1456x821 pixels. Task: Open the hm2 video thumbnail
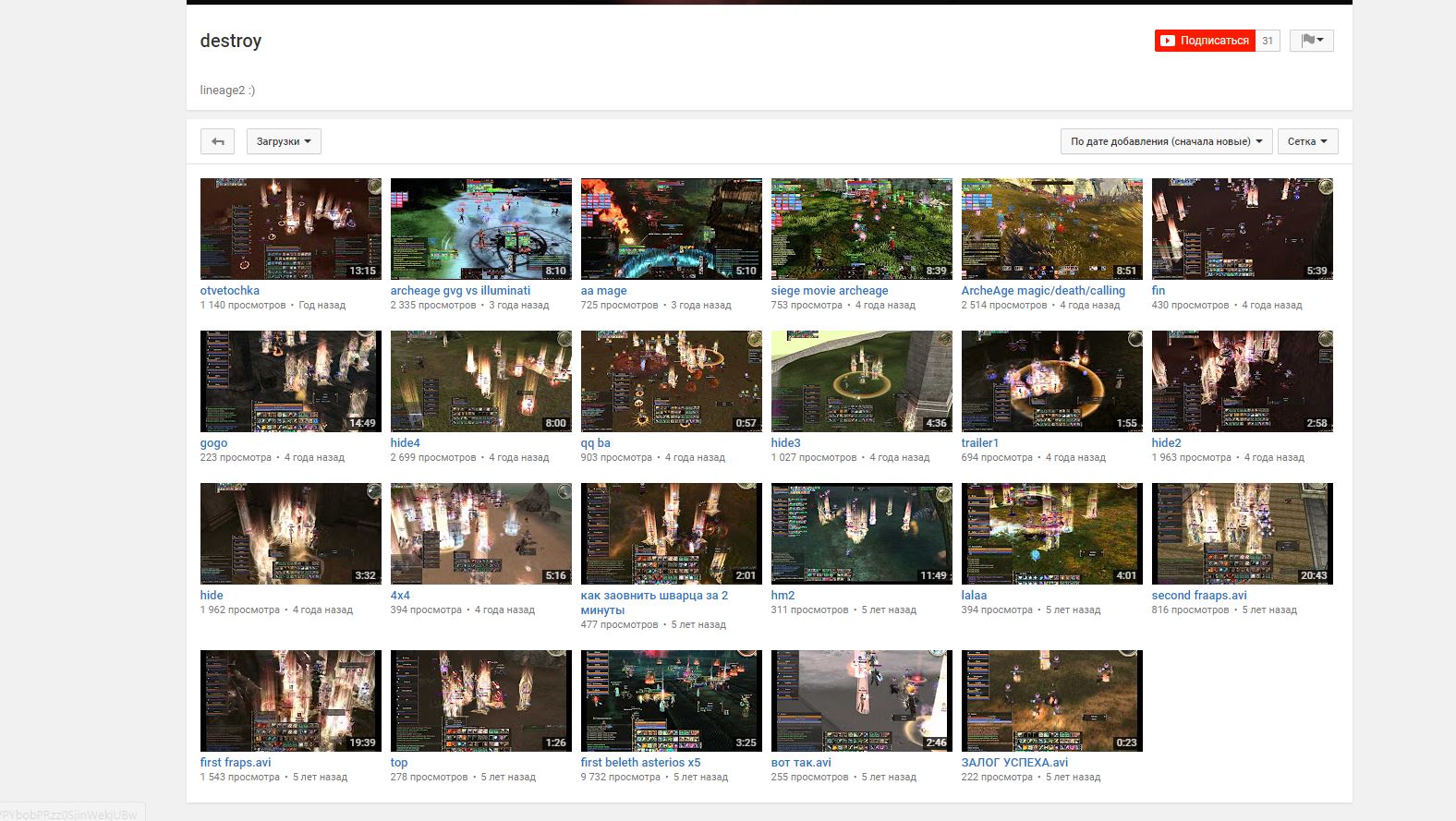(x=862, y=534)
